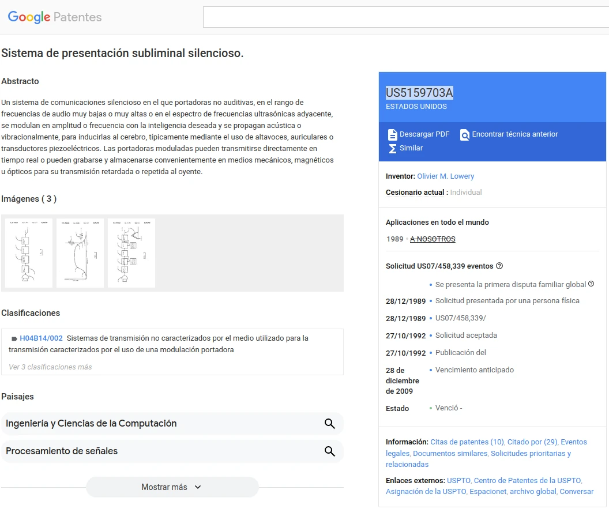This screenshot has width=609, height=509.
Task: Click the Sistema de presentación subliminal silencioso title
Action: [x=122, y=53]
